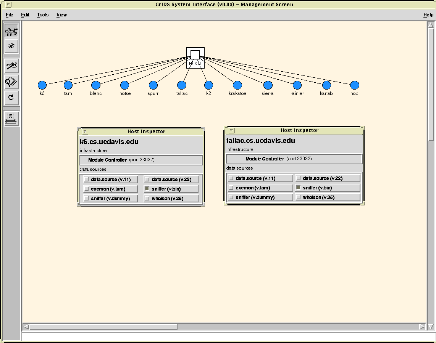Click the eye view mode icon
Viewport: 436px width, 343px height.
click(11, 46)
